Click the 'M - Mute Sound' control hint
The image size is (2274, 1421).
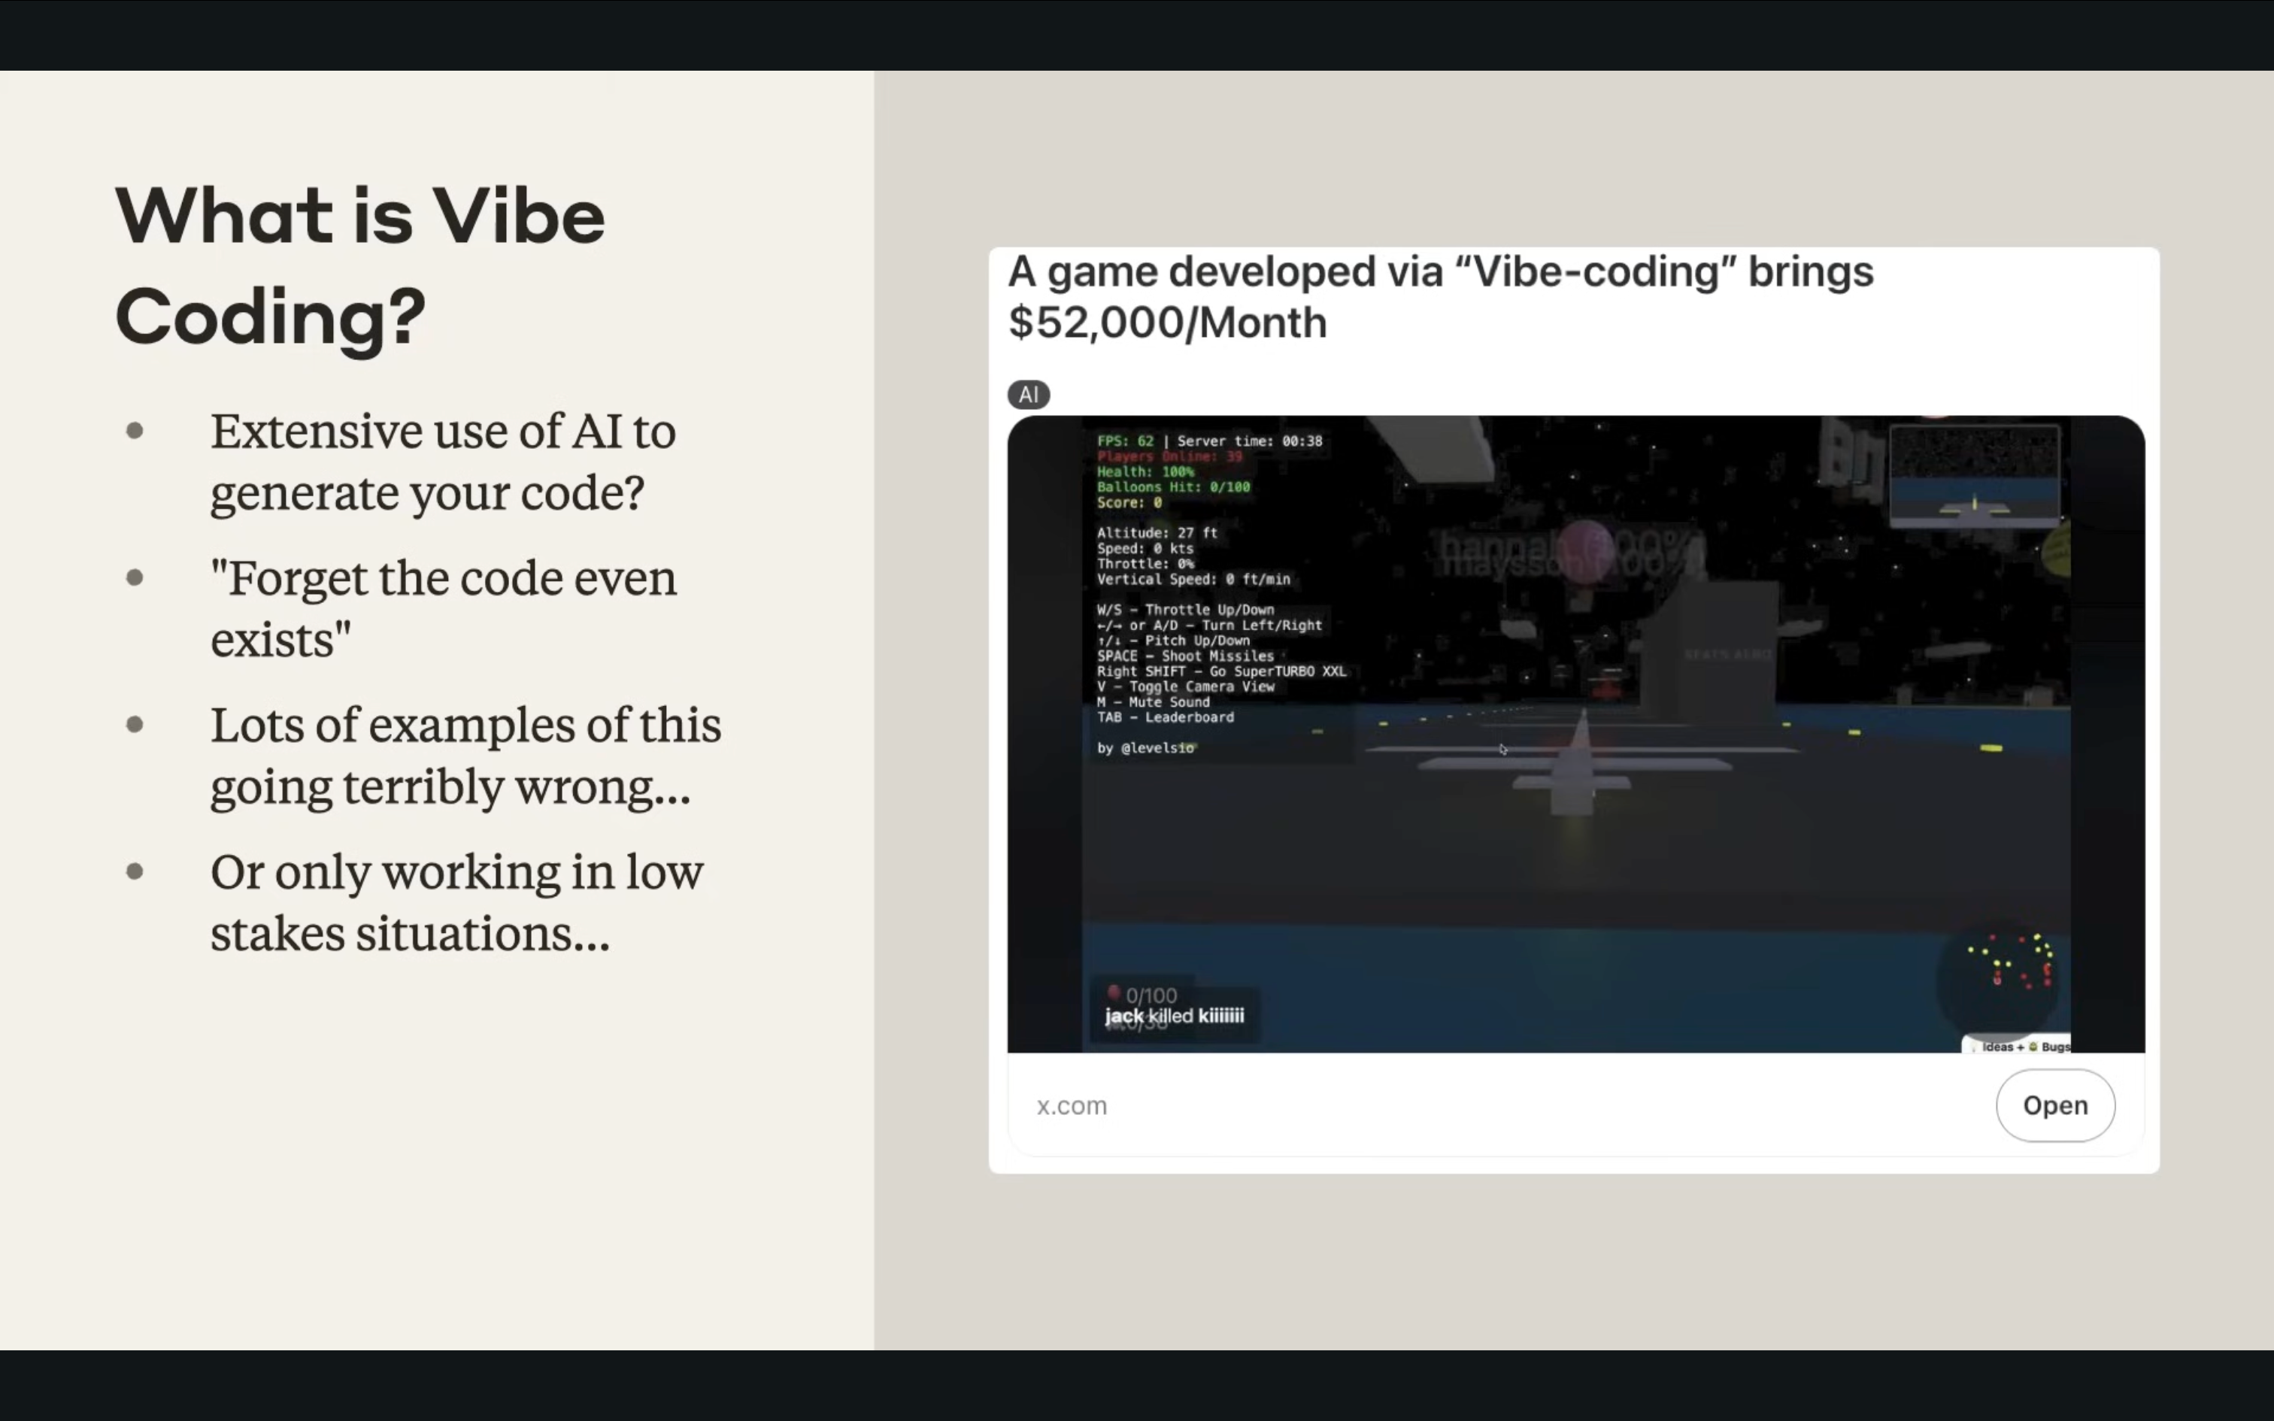coord(1153,702)
